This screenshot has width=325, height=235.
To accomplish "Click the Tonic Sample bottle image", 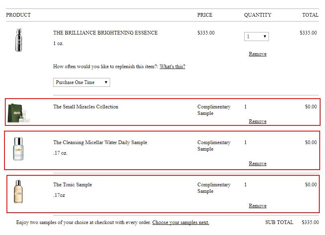I will tap(18, 192).
